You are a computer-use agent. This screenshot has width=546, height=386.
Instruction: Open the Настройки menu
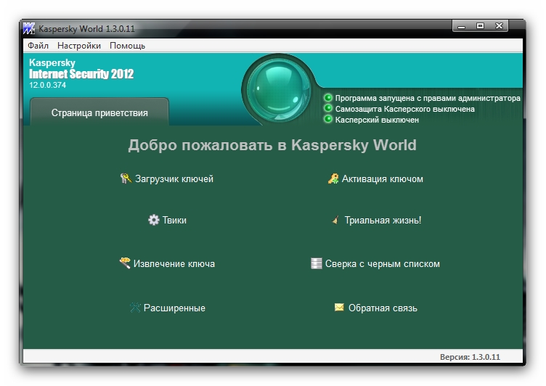(x=79, y=46)
